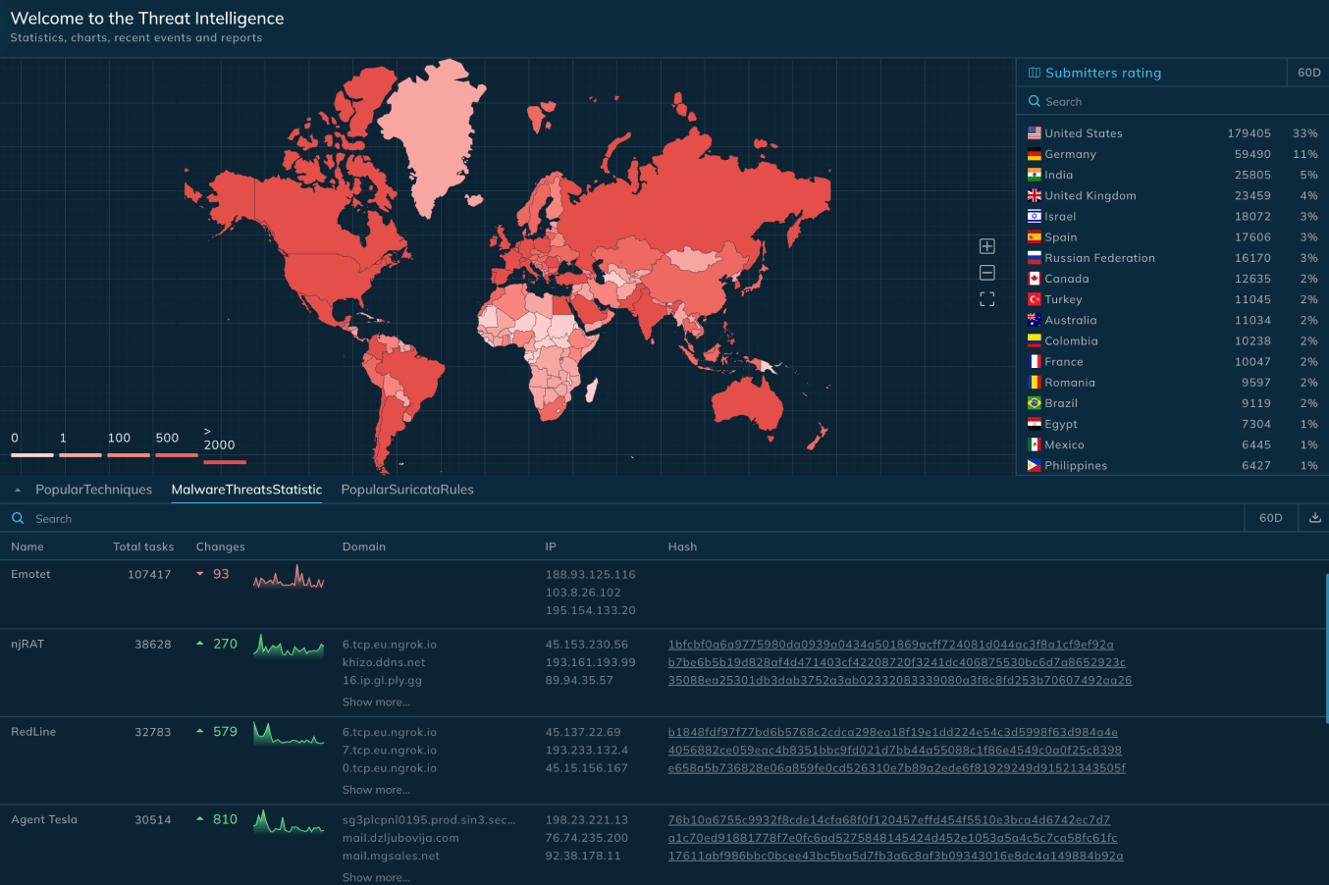This screenshot has height=885, width=1329.
Task: Click the United States flag icon
Action: coord(1035,133)
